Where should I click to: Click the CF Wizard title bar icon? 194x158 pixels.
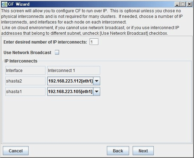(x=5, y=4)
